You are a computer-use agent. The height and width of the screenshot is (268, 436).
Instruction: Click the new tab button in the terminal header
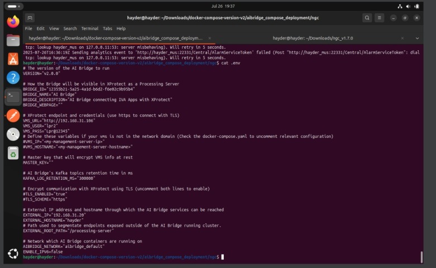[x=30, y=18]
